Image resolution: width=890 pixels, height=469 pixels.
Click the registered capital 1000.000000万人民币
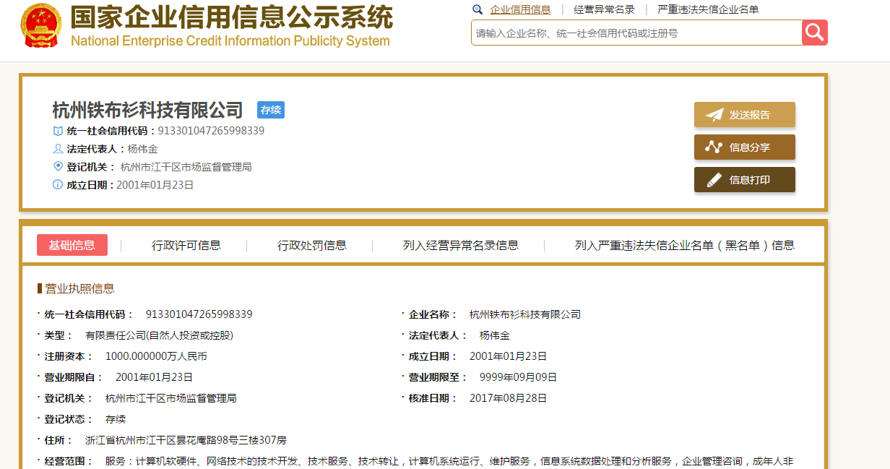coord(156,356)
